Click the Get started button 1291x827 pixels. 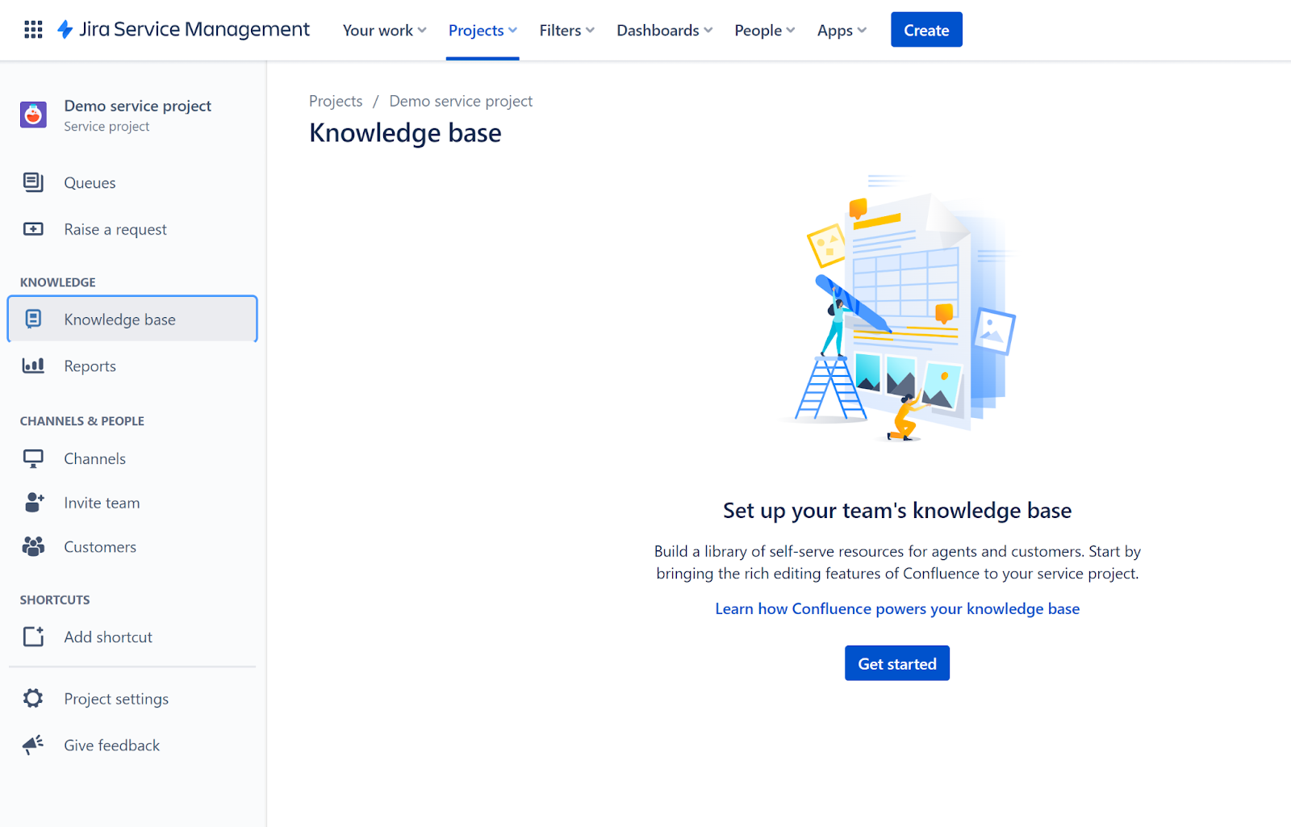click(896, 663)
